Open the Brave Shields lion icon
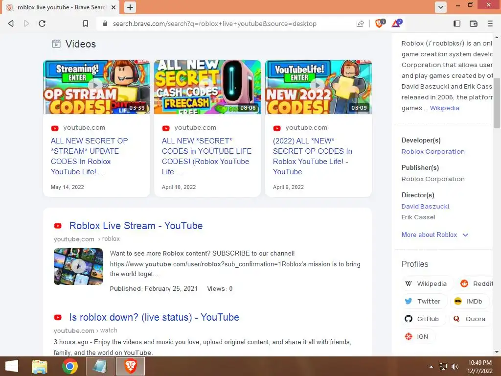Viewport: 501px width, 376px height. point(380,23)
